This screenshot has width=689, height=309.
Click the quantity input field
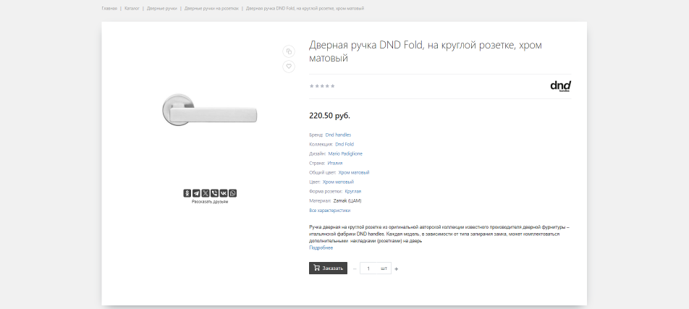click(369, 268)
